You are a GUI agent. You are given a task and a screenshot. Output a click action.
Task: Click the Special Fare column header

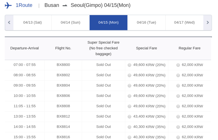coord(146,48)
